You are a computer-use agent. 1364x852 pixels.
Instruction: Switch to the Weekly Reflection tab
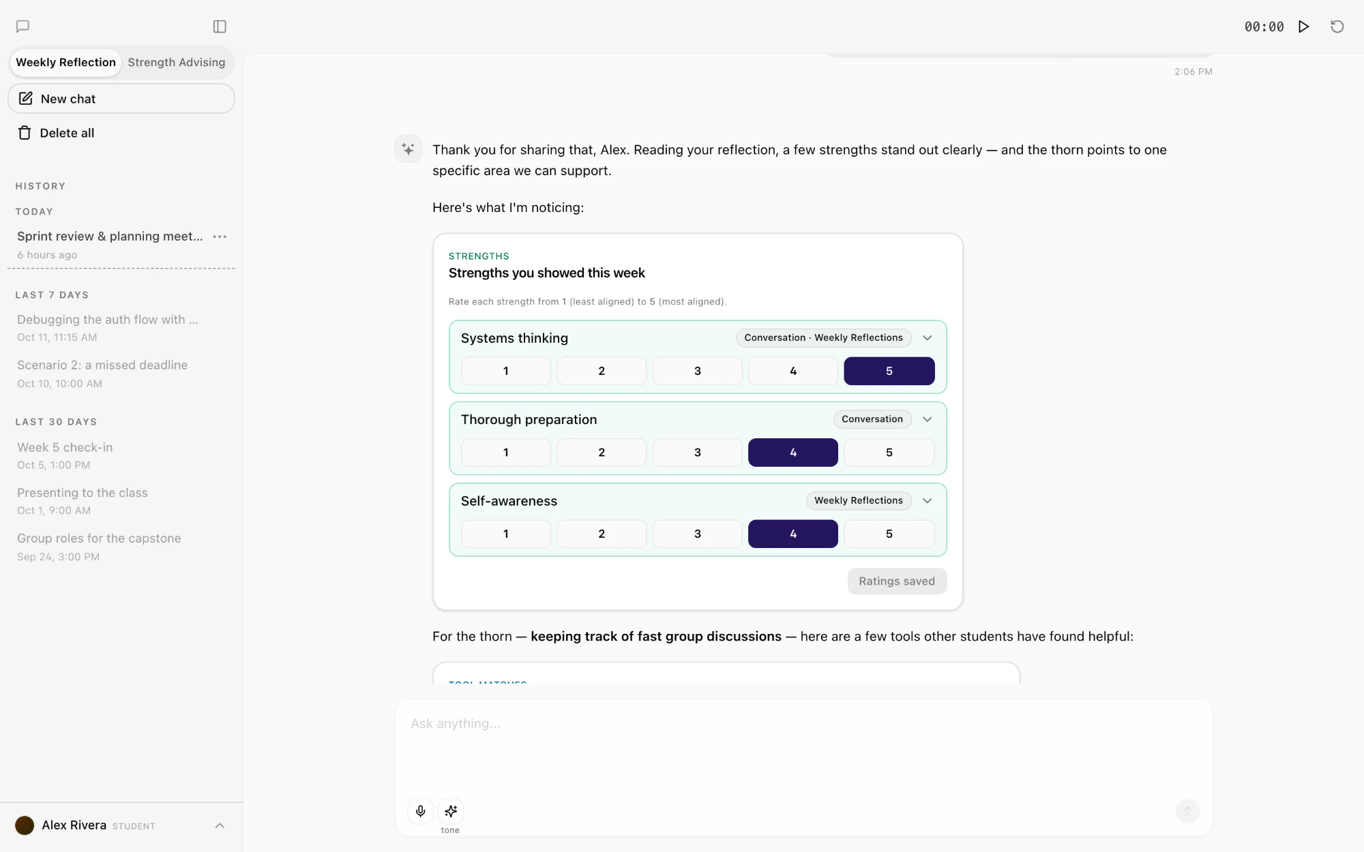point(65,62)
